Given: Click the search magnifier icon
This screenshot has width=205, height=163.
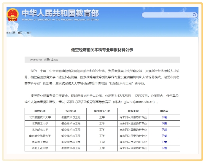Looking at the screenshot, I should (x=194, y=15).
